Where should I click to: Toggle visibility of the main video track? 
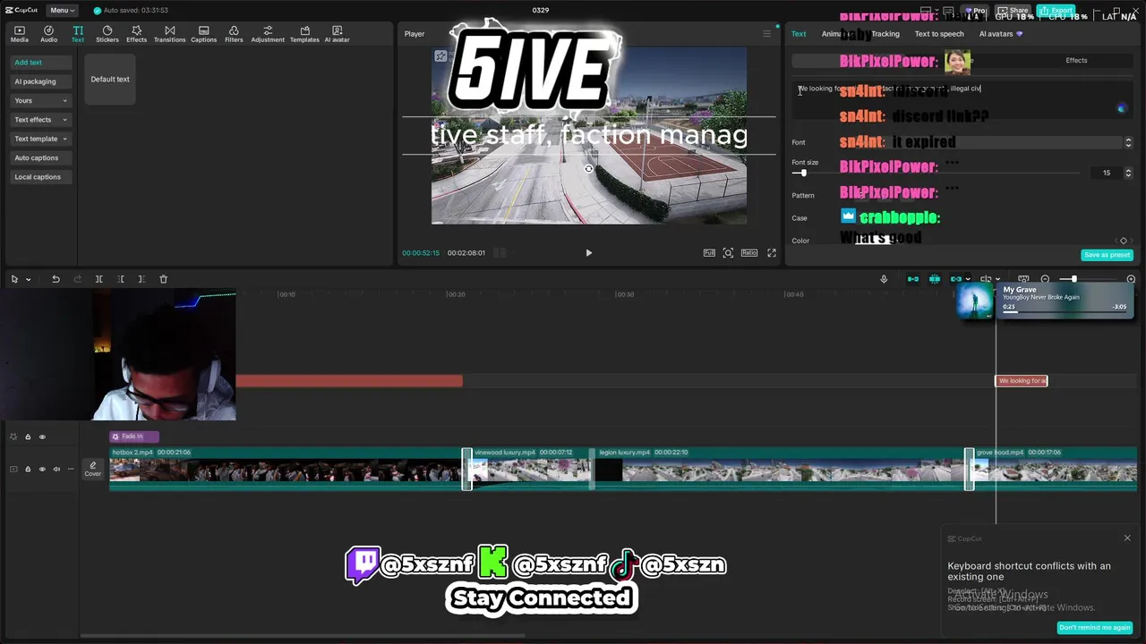41,469
